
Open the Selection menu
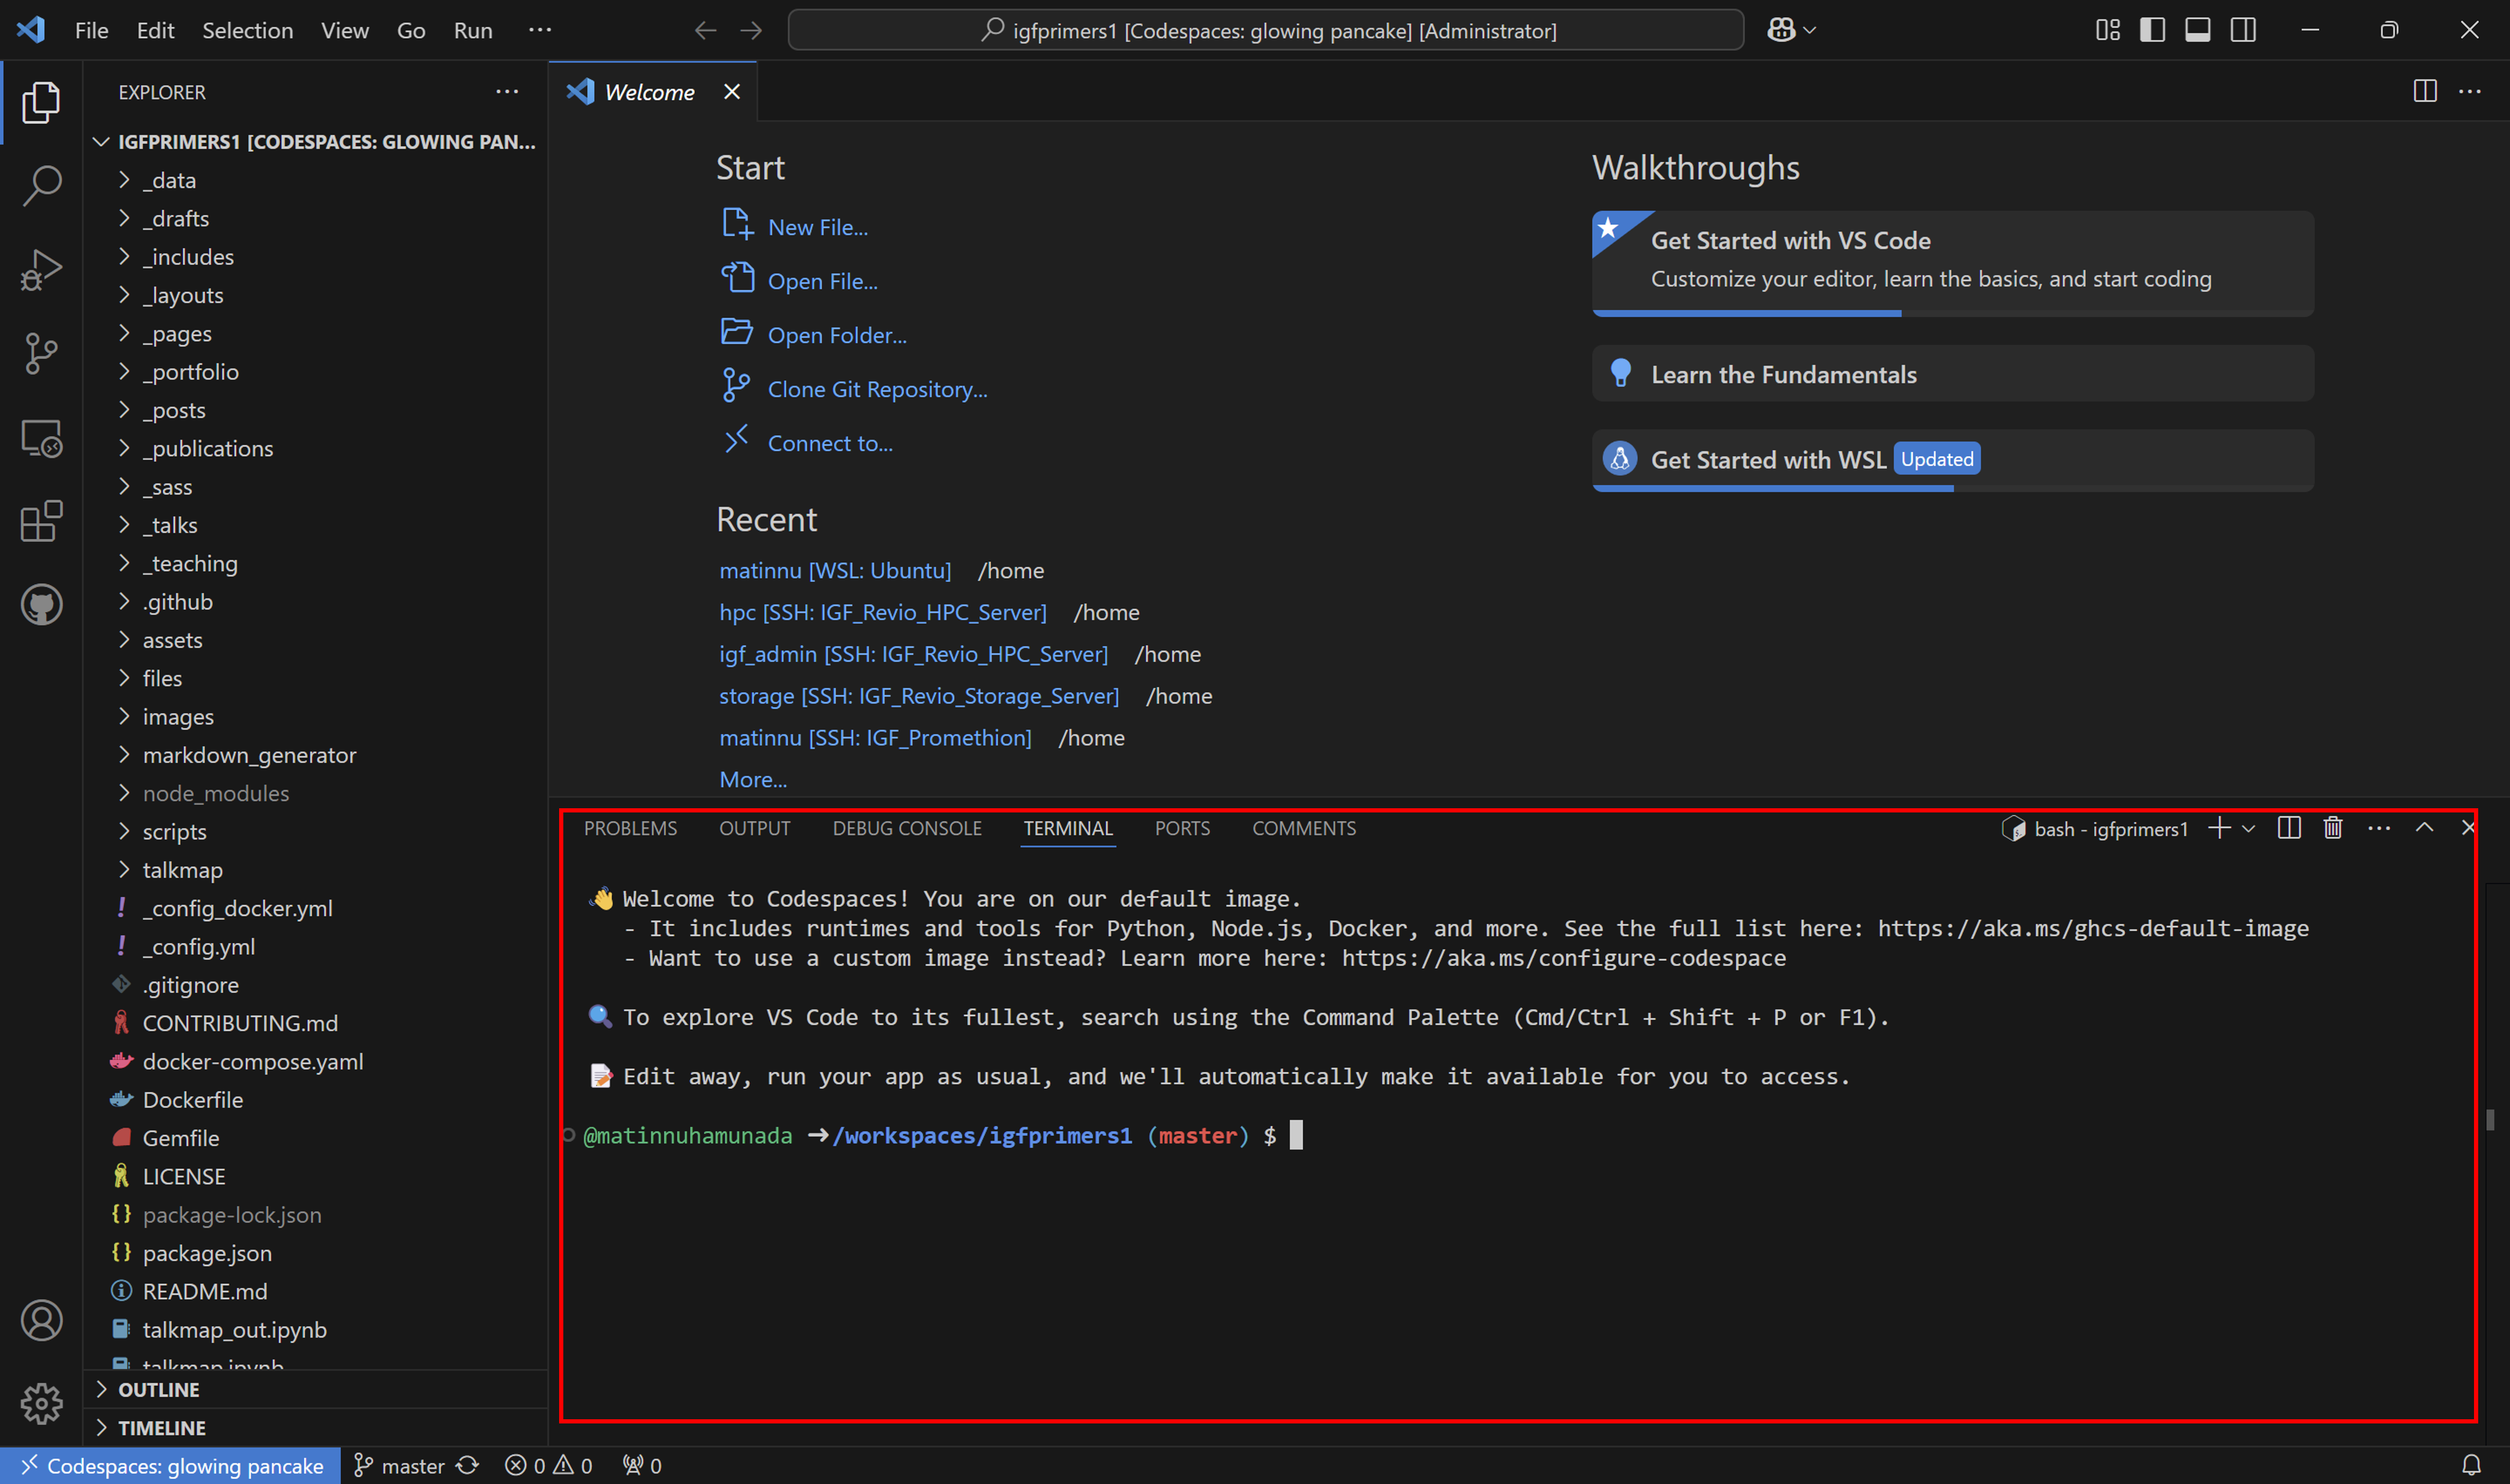point(247,30)
